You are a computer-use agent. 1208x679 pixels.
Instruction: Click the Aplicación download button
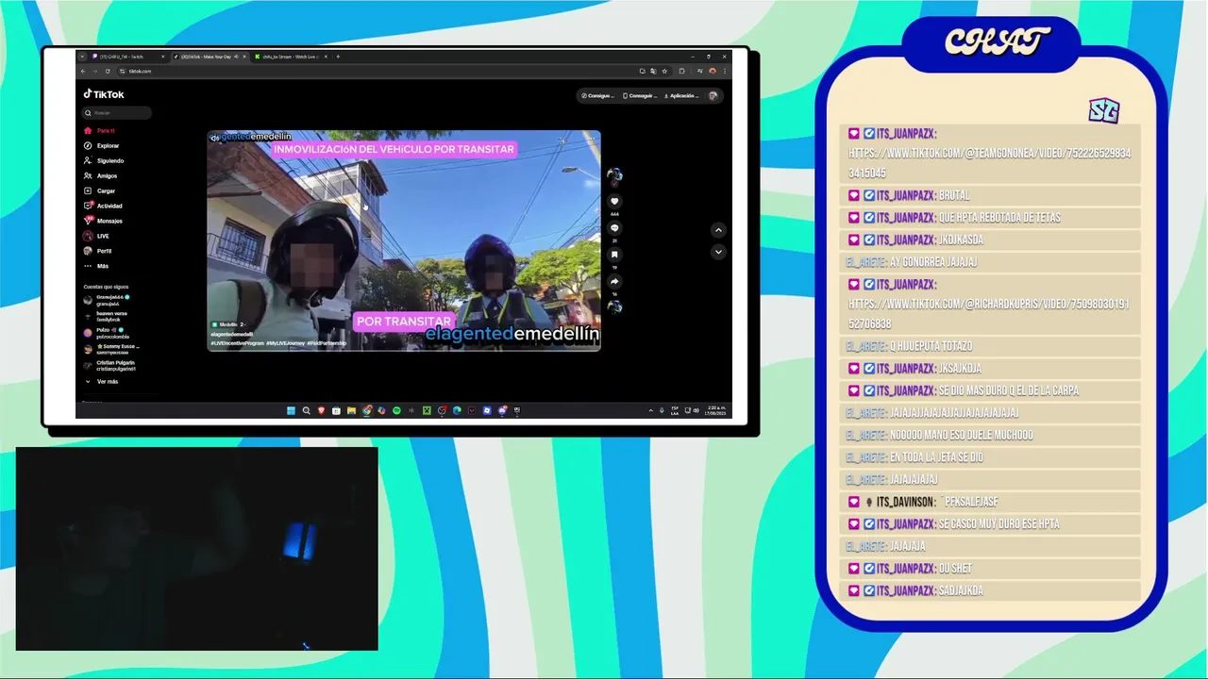(682, 96)
